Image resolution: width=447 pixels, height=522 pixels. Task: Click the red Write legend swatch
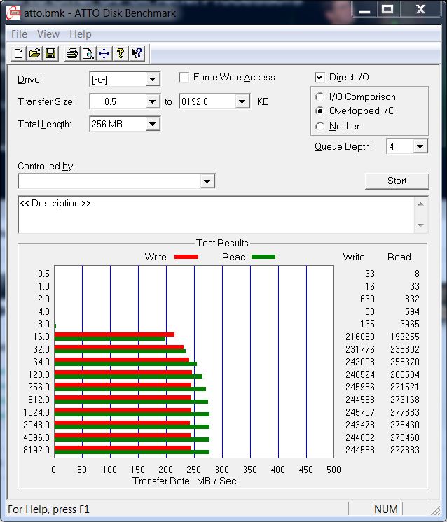(186, 257)
